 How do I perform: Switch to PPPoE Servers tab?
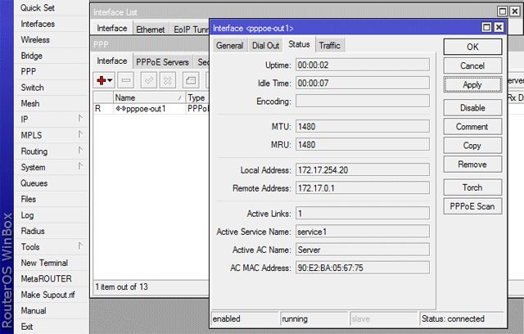click(x=162, y=61)
